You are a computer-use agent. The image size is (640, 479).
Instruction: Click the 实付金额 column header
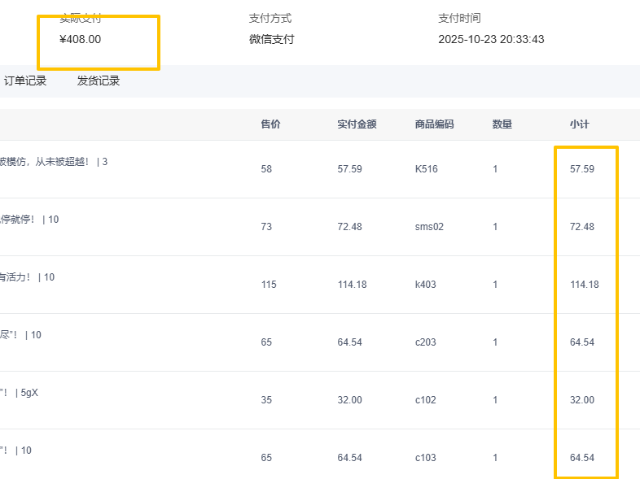click(x=357, y=124)
